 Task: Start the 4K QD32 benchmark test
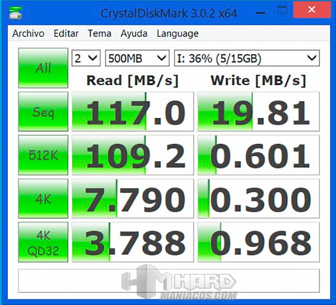(x=43, y=242)
